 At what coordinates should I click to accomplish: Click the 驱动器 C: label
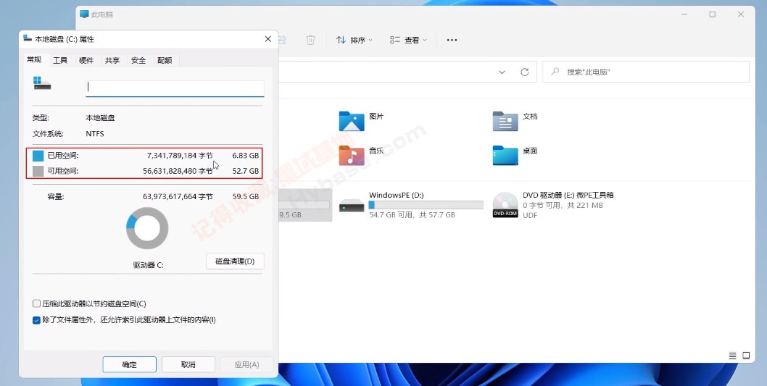click(148, 265)
